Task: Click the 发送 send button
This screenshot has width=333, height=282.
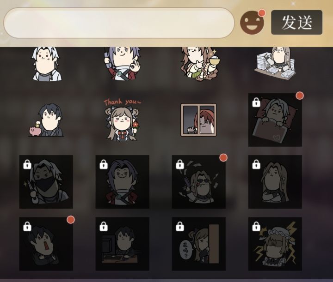Action: [296, 22]
